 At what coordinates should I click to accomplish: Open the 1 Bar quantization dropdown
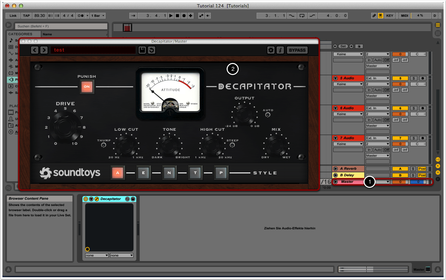tap(98, 16)
